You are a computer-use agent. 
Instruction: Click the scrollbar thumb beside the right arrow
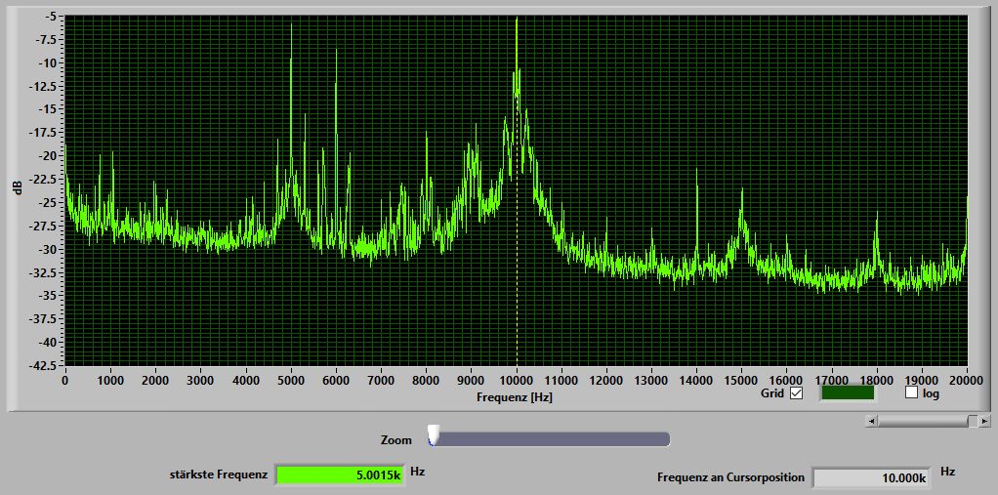click(x=974, y=421)
